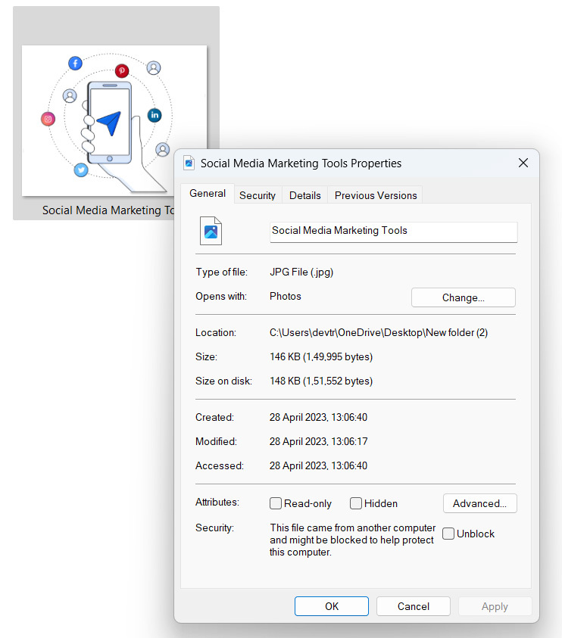The width and height of the screenshot is (562, 638).
Task: Click the small image icon in the title bar
Action: [x=189, y=163]
